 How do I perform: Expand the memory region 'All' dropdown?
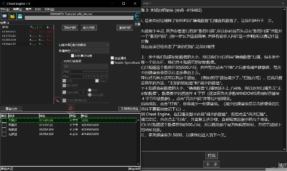pos(85,66)
